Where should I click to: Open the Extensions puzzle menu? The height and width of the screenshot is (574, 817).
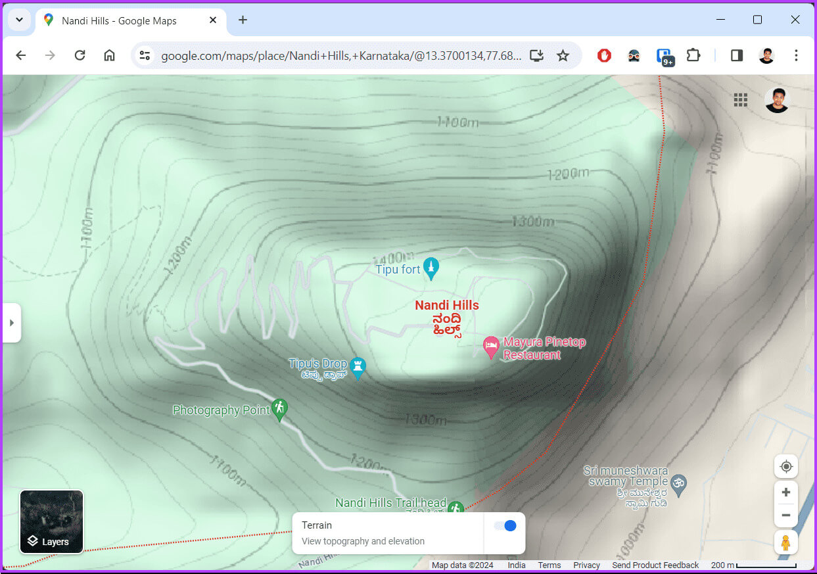click(x=693, y=56)
